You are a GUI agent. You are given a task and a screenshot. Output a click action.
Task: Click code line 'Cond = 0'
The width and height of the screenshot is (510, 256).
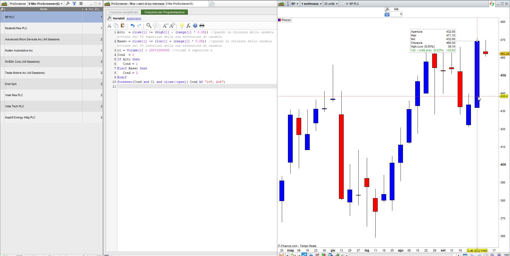[x=126, y=55]
